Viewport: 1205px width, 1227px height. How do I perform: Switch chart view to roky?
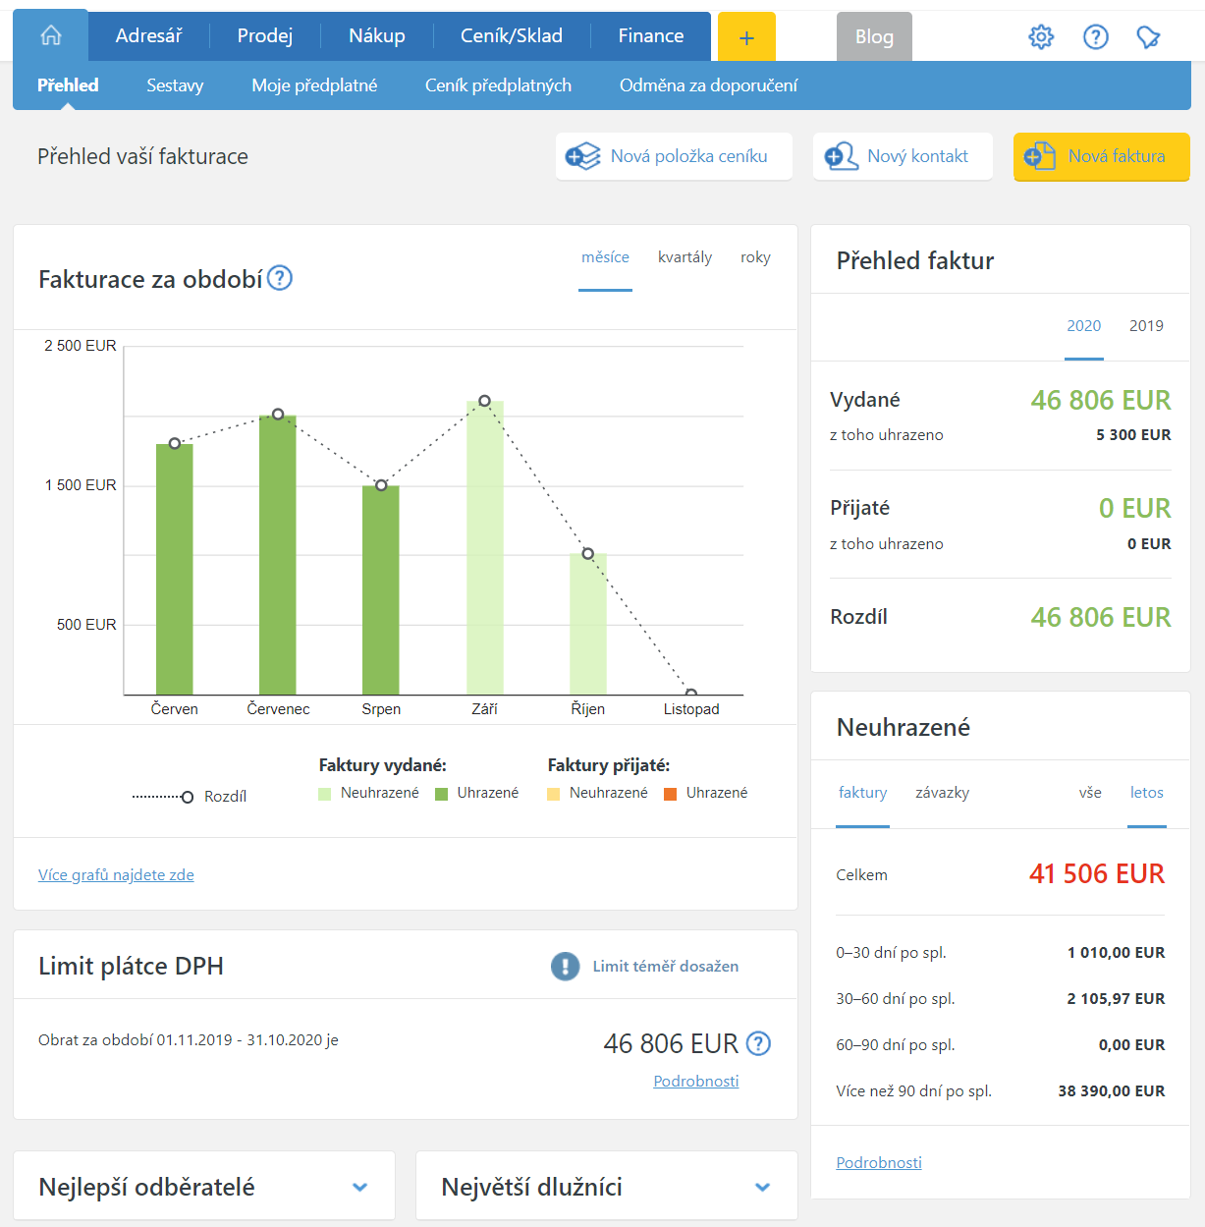755,257
